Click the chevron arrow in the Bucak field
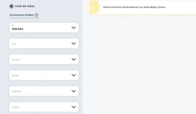Viewport: 196px width, 114px height. tap(73, 59)
